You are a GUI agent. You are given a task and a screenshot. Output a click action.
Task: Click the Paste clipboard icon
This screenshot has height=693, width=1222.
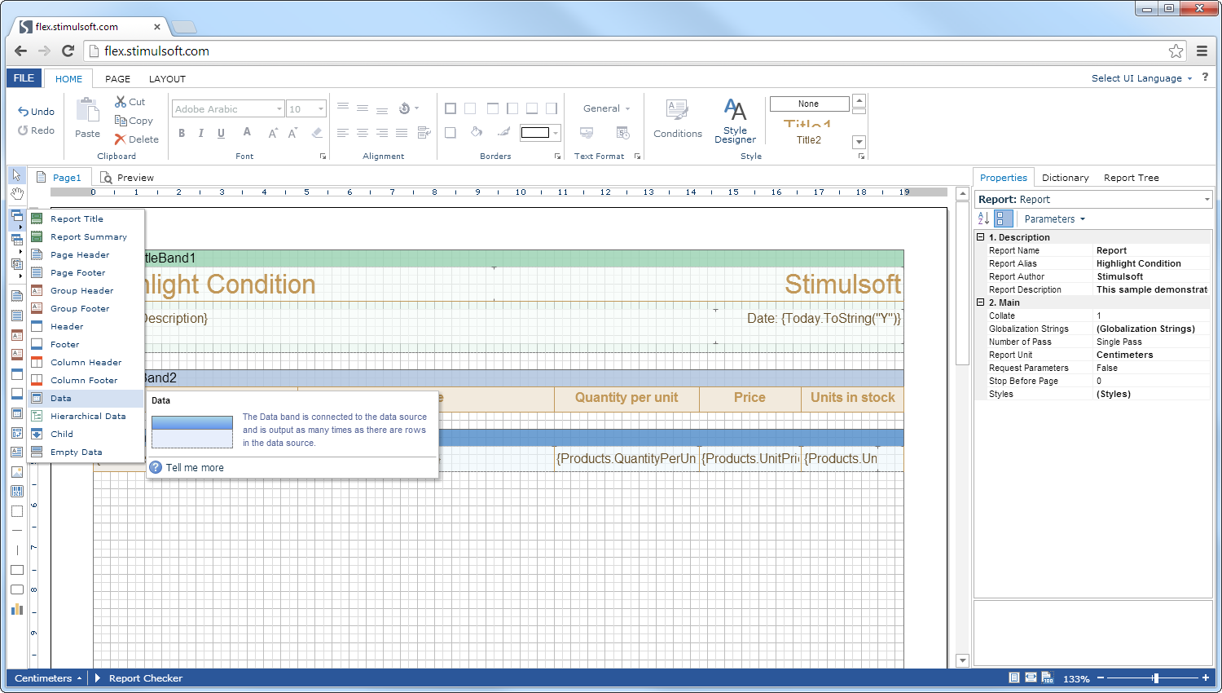[x=87, y=117]
